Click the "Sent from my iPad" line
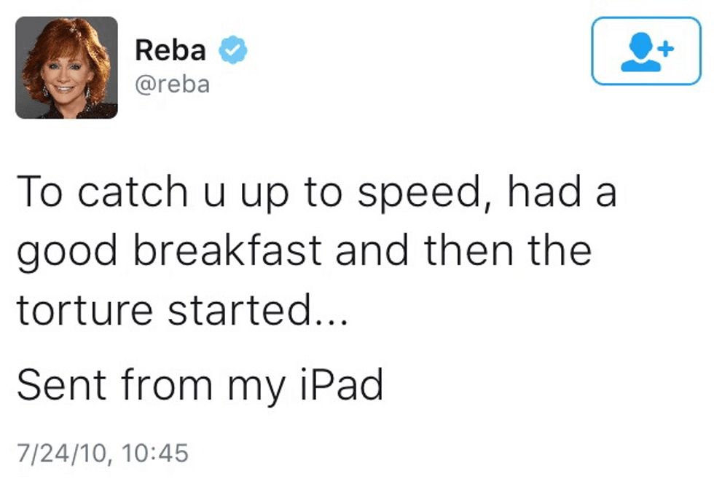Screen dimensions: 714x487 [x=200, y=384]
